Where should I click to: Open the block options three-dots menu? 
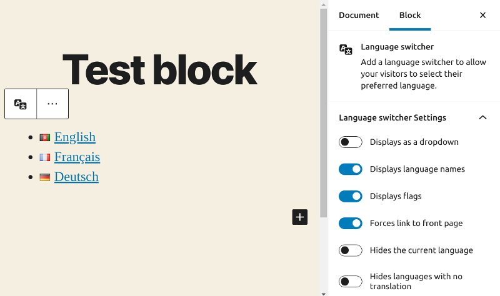point(52,104)
